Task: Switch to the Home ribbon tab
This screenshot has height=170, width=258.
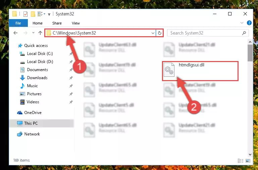Action: tap(38, 23)
